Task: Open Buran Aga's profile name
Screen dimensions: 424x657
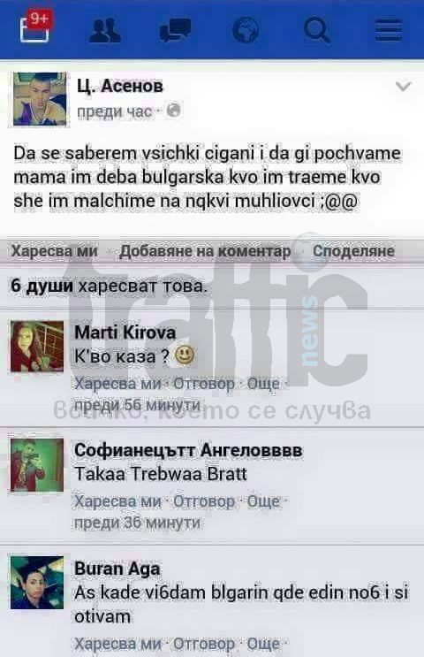Action: [x=117, y=569]
